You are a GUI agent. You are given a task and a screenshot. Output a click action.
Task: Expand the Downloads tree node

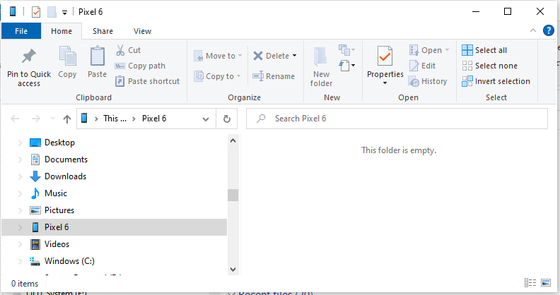coord(20,176)
